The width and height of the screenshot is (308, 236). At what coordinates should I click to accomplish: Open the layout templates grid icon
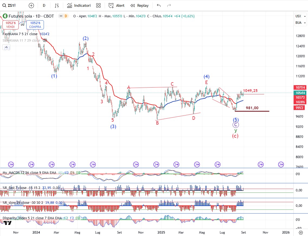(x=98, y=5)
